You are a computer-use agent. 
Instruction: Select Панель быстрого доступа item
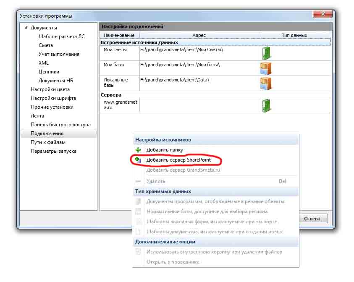click(60, 125)
